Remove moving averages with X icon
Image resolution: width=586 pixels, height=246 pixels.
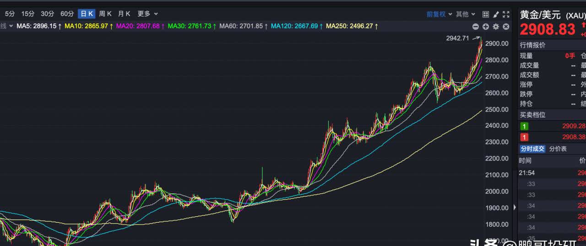(506, 27)
